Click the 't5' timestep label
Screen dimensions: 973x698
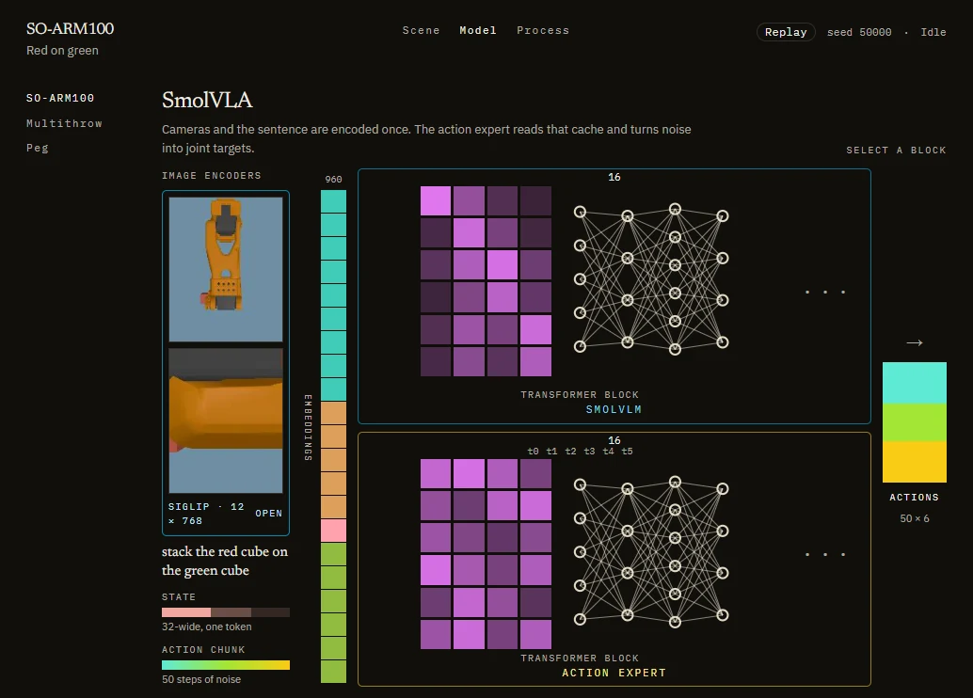(628, 451)
